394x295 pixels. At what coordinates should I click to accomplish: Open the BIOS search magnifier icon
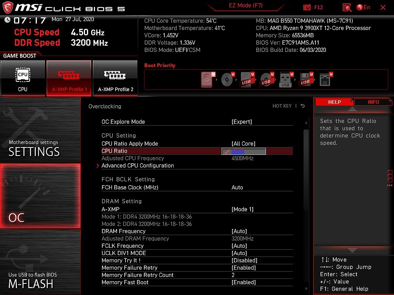(347, 7)
